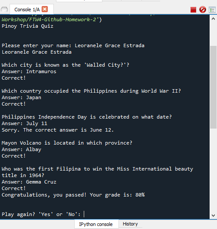The image size is (217, 229).
Task: Click 'Sorry. The correct answer is June 12.'
Action: point(58,130)
